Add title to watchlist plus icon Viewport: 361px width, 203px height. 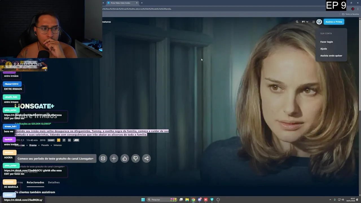(114, 158)
